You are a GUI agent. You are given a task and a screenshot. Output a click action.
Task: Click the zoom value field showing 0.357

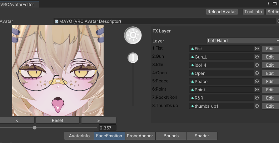click(x=108, y=128)
